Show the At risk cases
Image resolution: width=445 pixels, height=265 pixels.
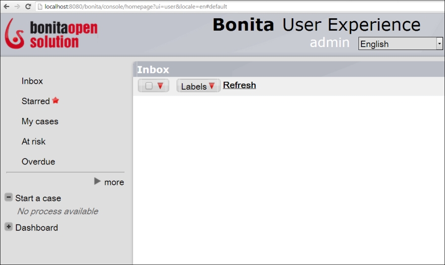tap(34, 142)
